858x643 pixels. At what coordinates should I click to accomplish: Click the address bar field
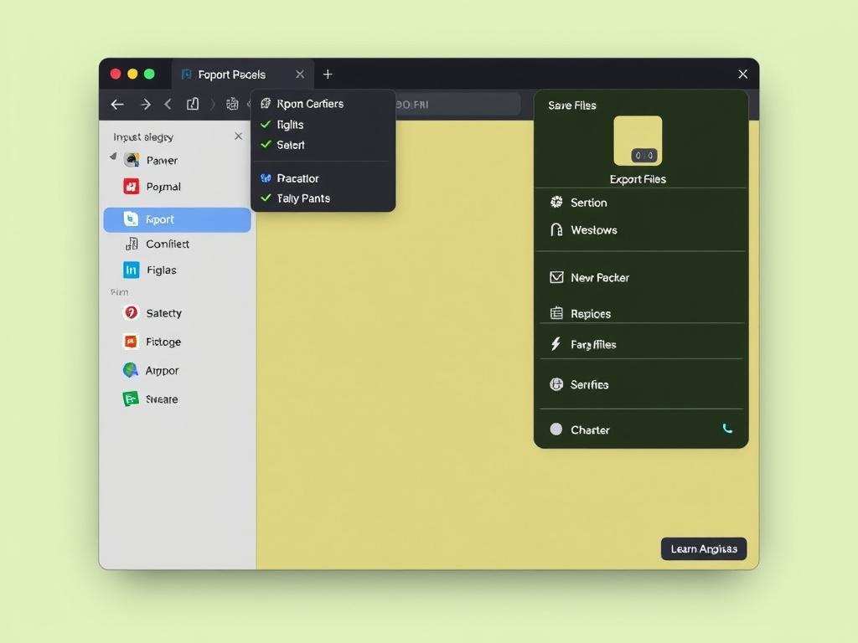click(457, 105)
